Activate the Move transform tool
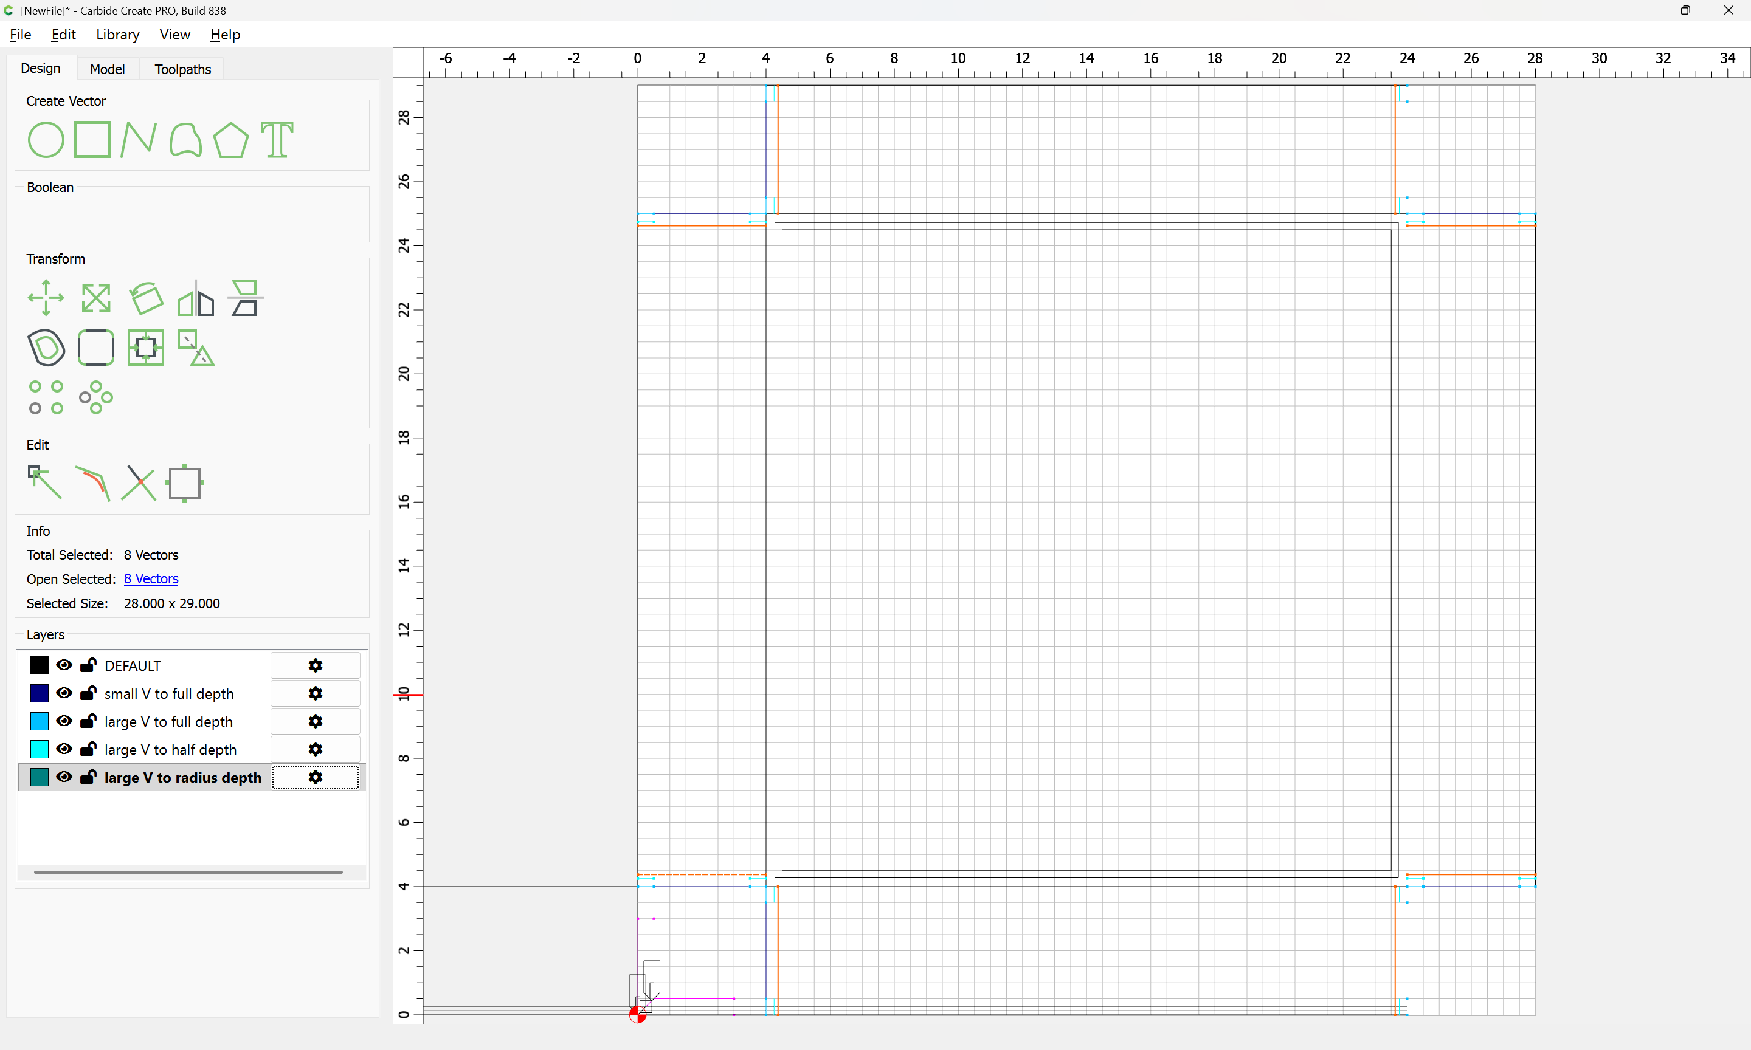Image resolution: width=1751 pixels, height=1050 pixels. click(46, 297)
